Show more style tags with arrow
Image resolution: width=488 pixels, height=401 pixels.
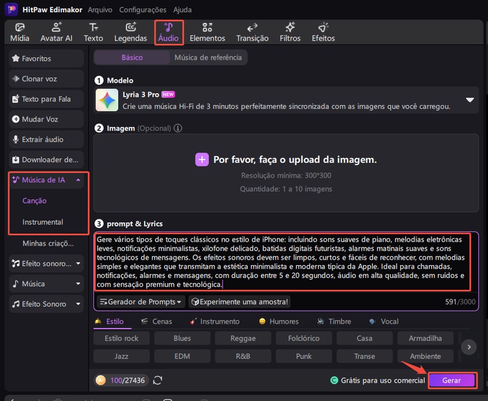(x=468, y=347)
